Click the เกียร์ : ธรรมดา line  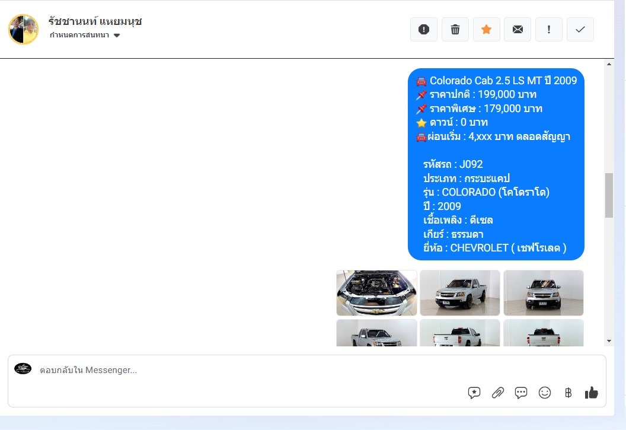pyautogui.click(x=453, y=234)
